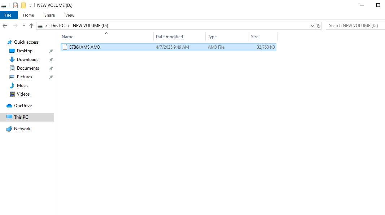The width and height of the screenshot is (385, 215).
Task: Minimize the NEW VOLUME (D:) window
Action: click(x=362, y=5)
